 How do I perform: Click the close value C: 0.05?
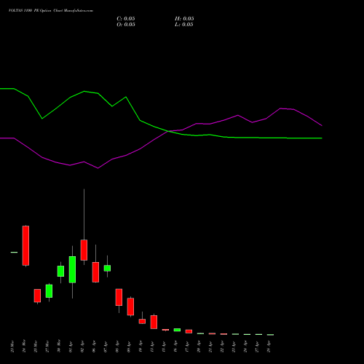click(x=126, y=19)
